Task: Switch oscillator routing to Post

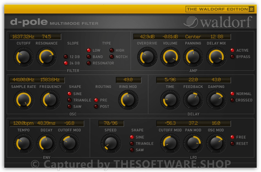Action: click(x=96, y=107)
